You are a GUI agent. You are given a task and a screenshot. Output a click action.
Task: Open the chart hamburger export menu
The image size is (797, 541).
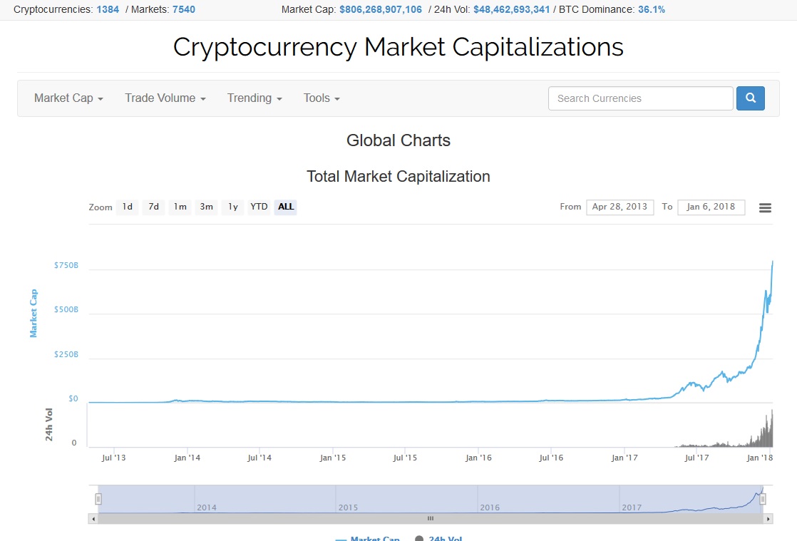point(765,207)
